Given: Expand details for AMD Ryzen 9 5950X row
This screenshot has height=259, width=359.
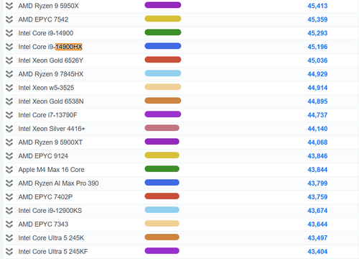Looking at the screenshot, I should click(9, 6).
